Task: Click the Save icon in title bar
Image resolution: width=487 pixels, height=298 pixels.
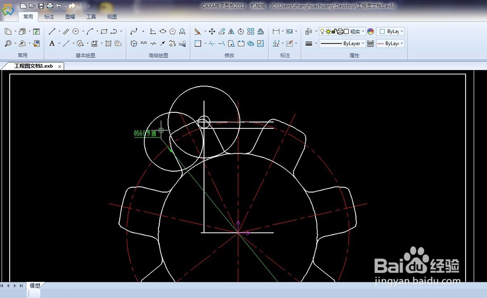Action: tap(41, 6)
